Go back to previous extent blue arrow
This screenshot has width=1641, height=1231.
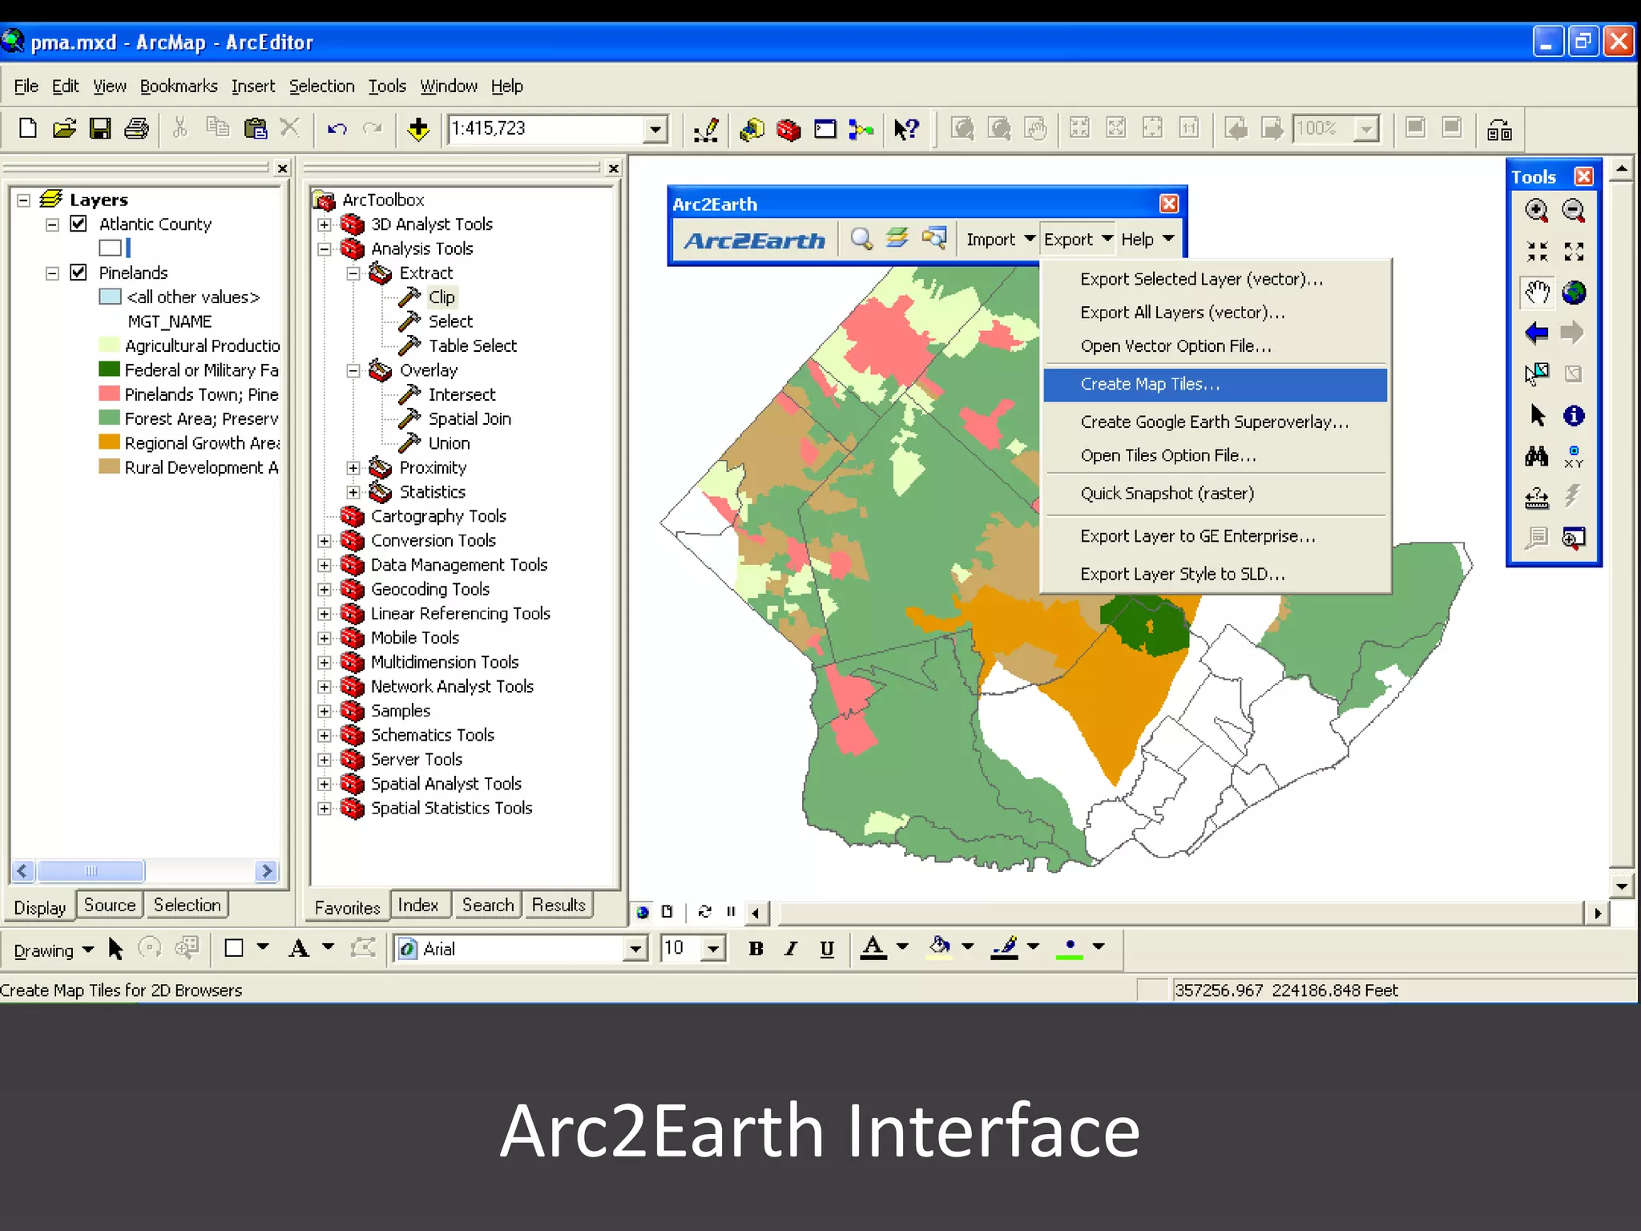click(1536, 333)
